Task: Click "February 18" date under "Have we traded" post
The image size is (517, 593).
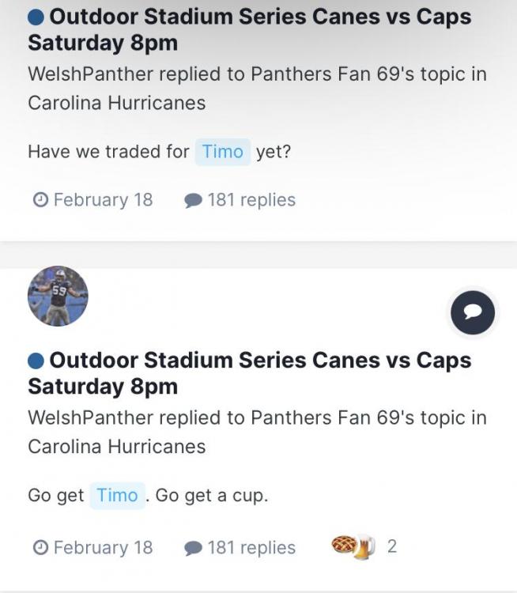Action: click(x=103, y=200)
